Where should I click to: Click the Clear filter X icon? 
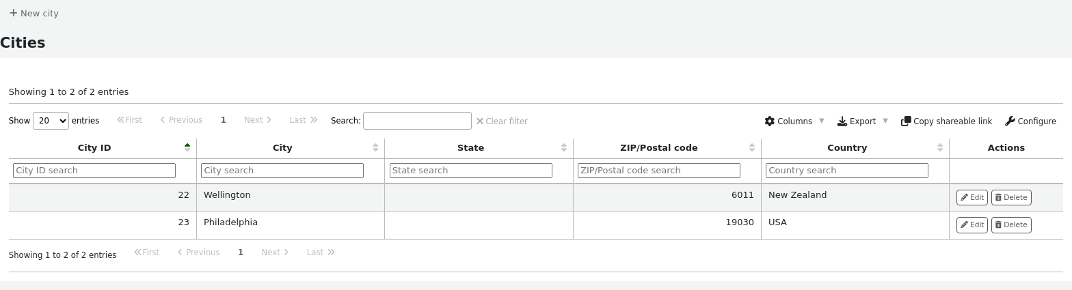point(480,121)
